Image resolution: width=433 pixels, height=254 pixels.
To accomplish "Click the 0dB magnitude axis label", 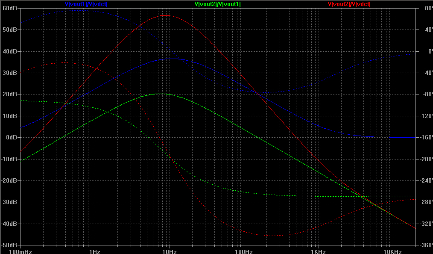I will point(12,137).
